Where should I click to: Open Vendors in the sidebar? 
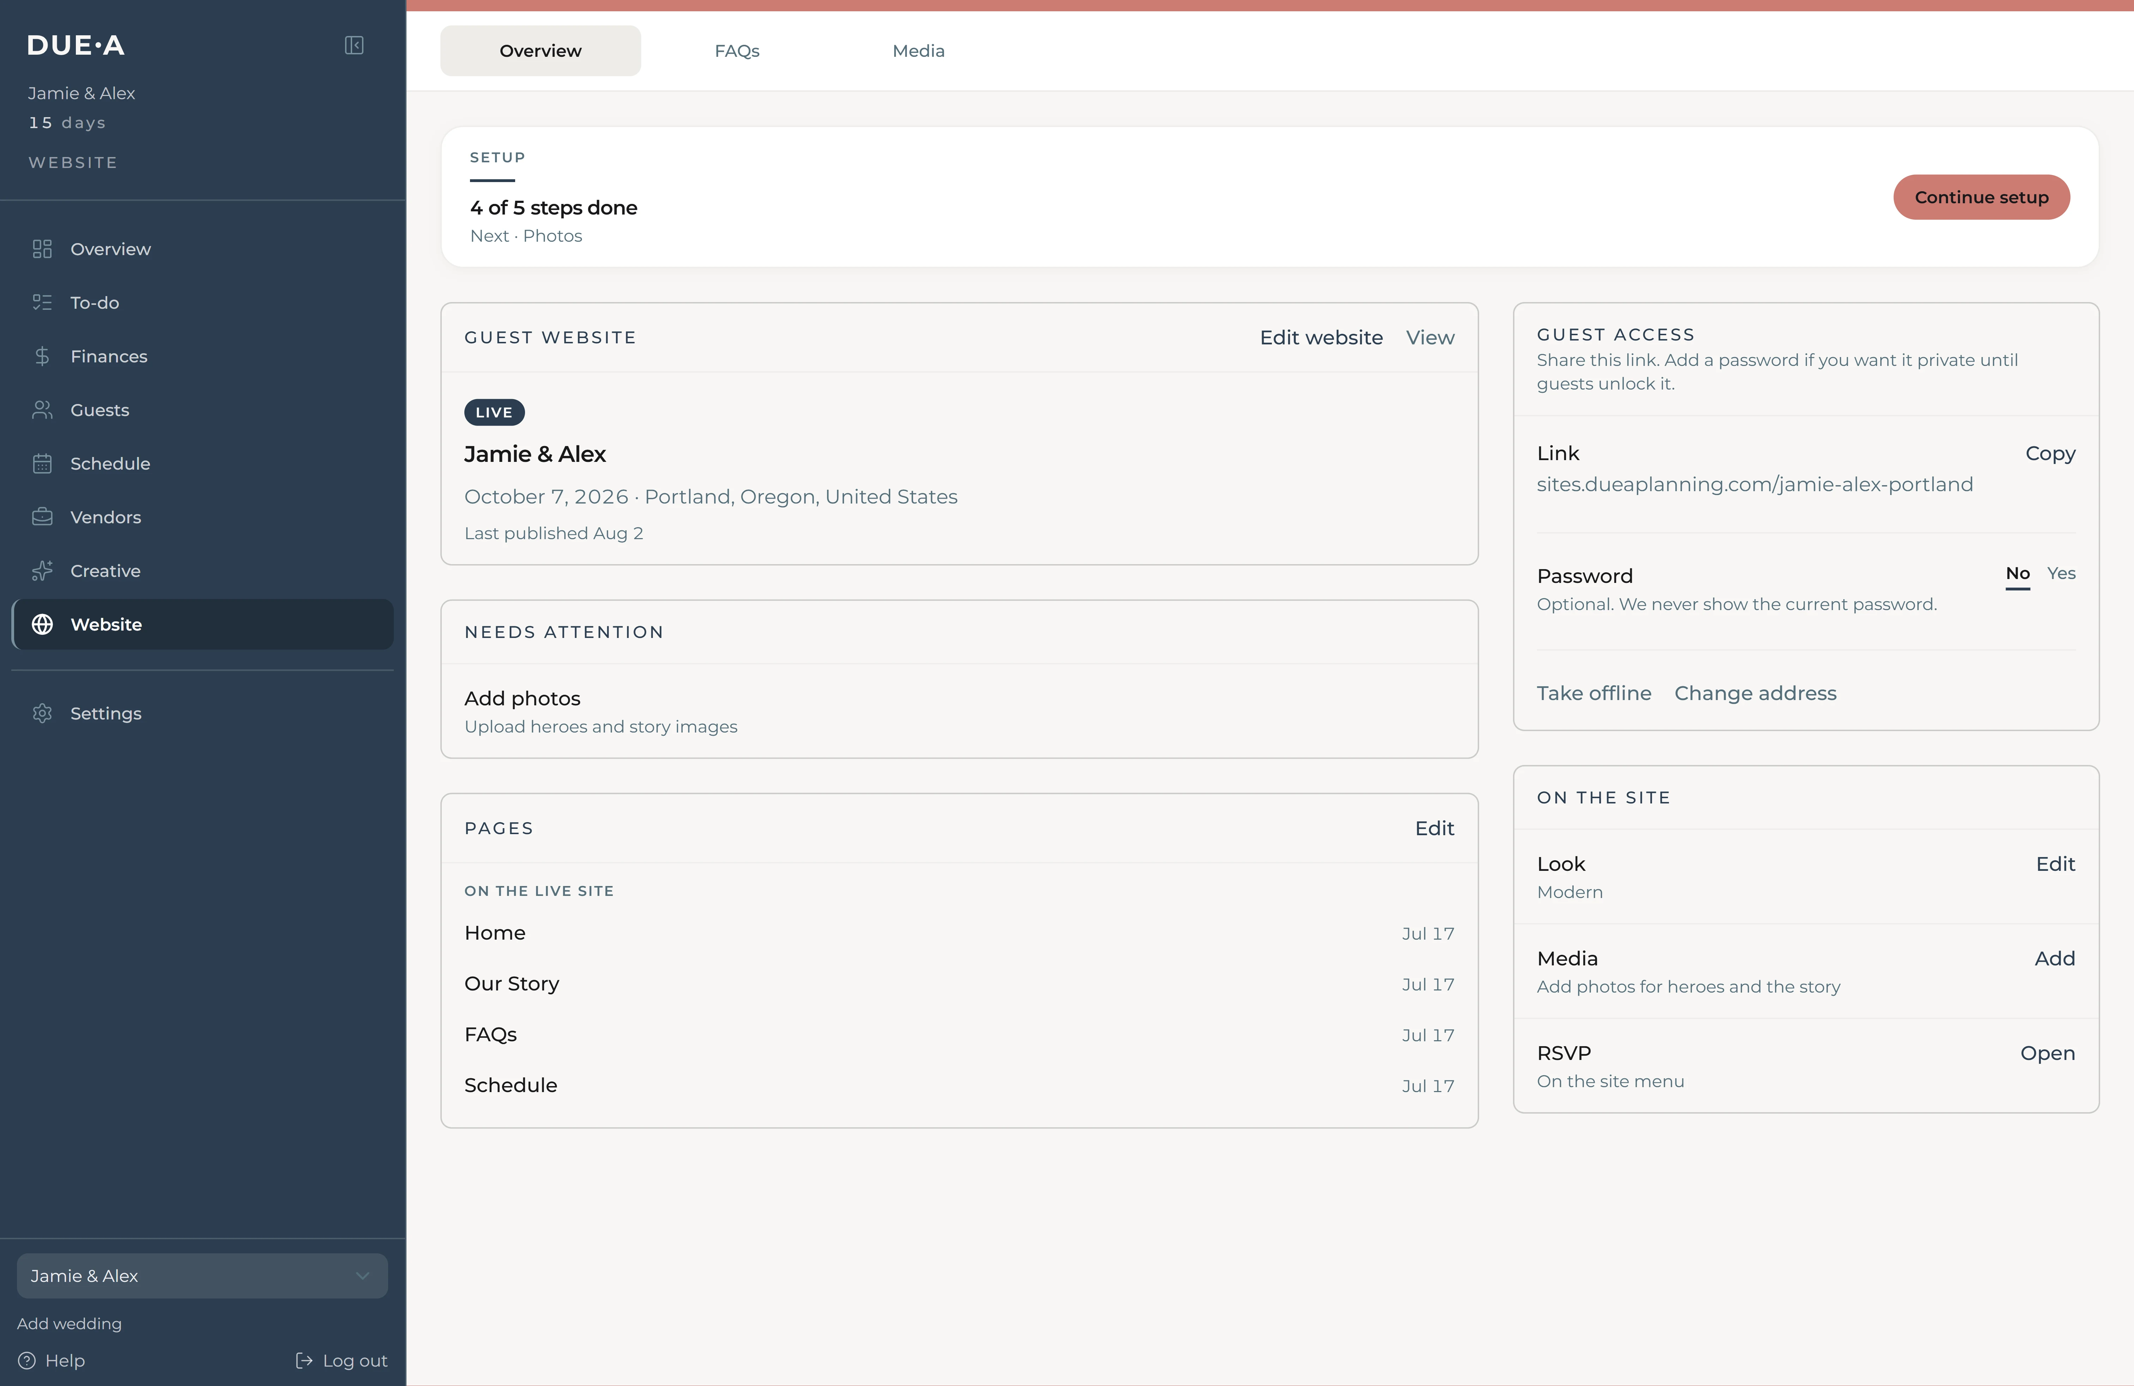coord(203,517)
